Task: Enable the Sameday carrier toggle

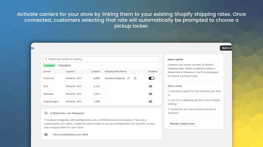Action: point(152,94)
